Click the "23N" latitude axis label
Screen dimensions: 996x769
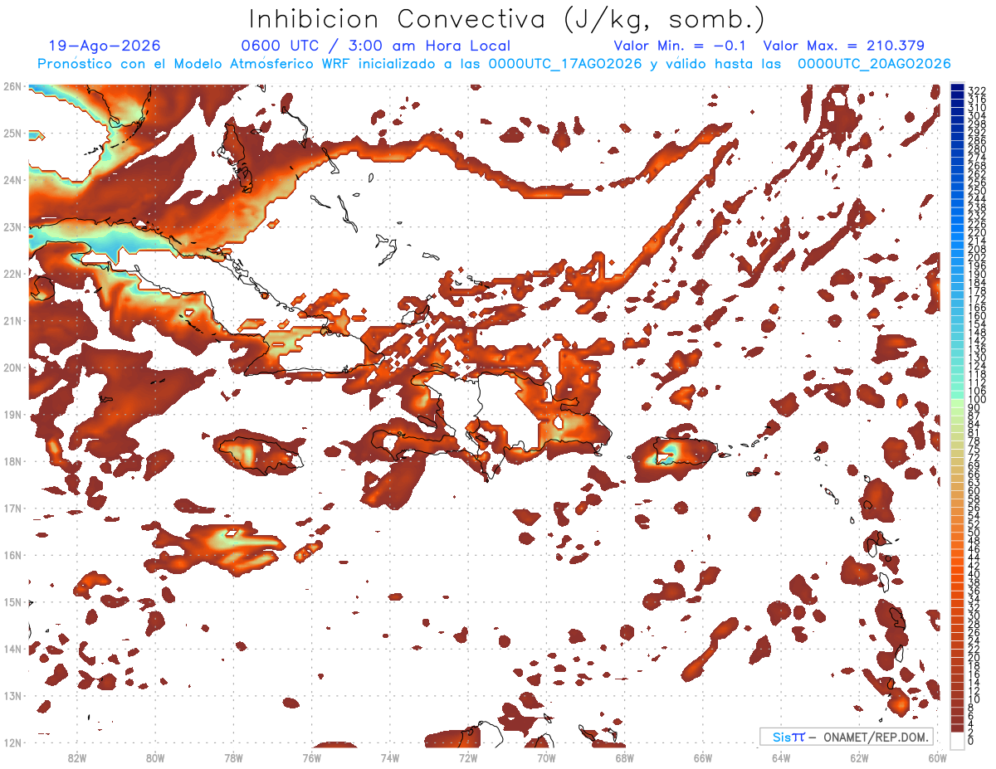click(12, 226)
